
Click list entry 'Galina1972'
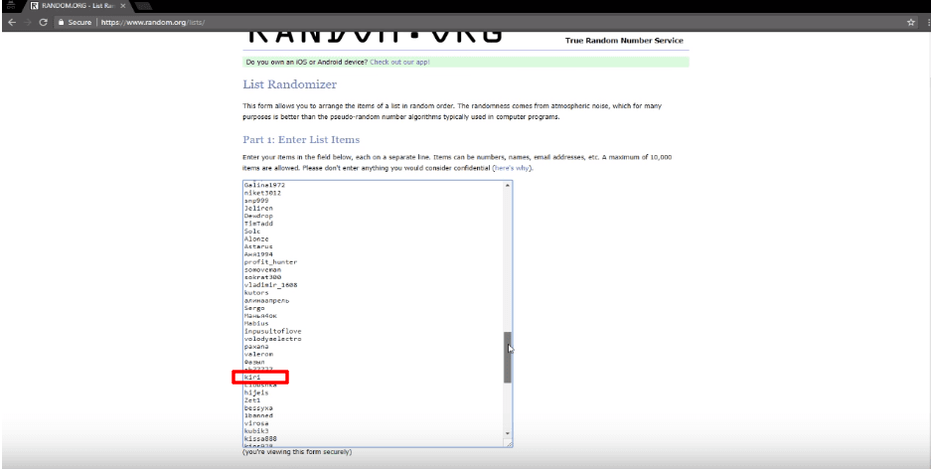(264, 185)
